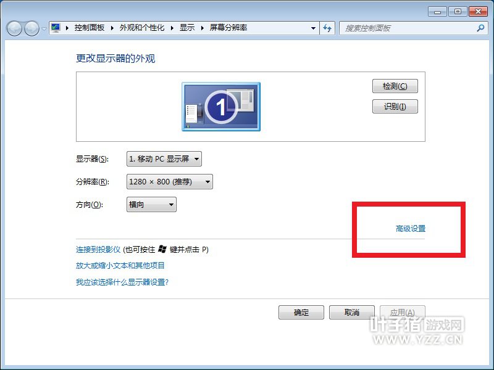This screenshot has height=370, width=494.
Task: Select the monitor 1 display thumbnail
Action: (x=221, y=107)
